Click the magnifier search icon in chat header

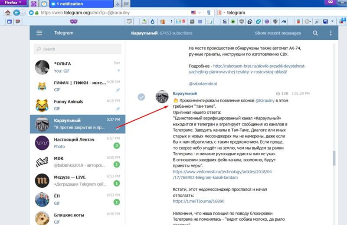pyautogui.click(x=315, y=33)
